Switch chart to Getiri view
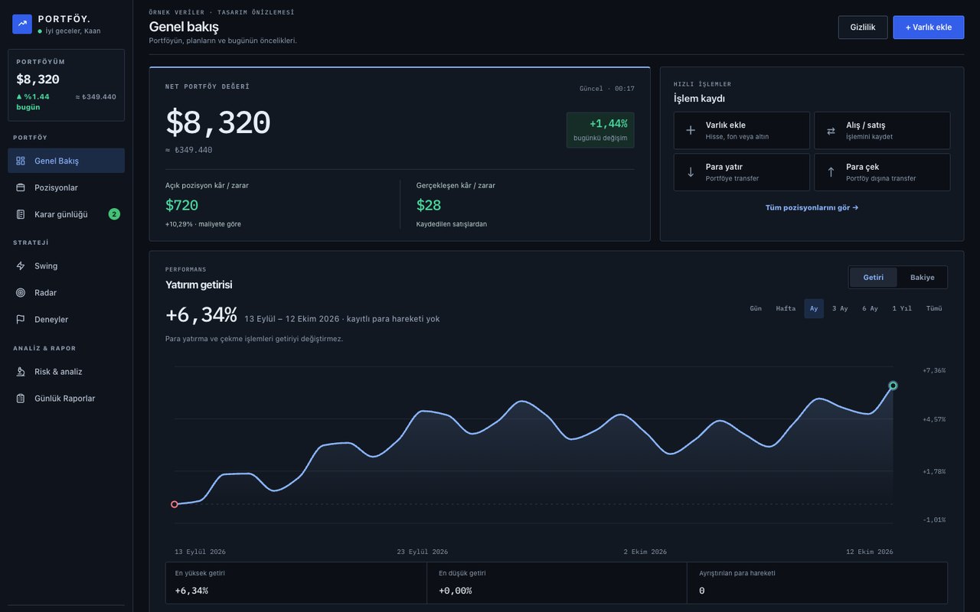The height and width of the screenshot is (612, 980). point(874,277)
